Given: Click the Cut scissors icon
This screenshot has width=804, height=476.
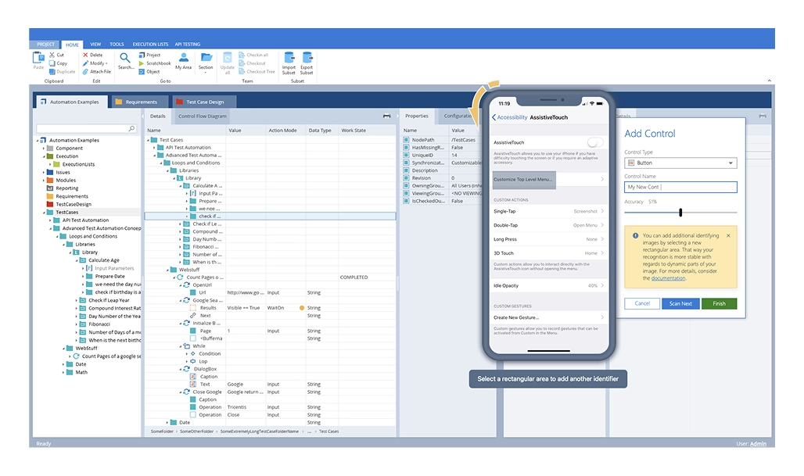Looking at the screenshot, I should (52, 55).
